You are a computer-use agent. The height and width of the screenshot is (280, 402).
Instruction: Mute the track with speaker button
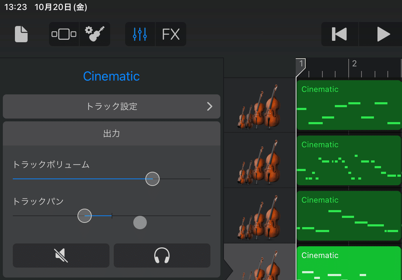pos(61,256)
